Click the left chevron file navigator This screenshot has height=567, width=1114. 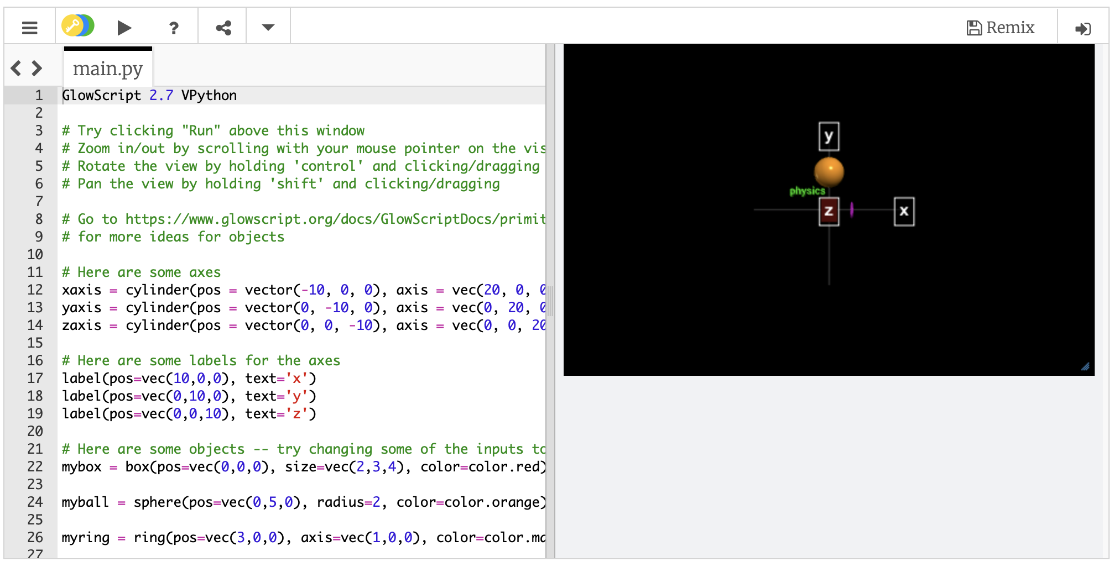coord(16,68)
